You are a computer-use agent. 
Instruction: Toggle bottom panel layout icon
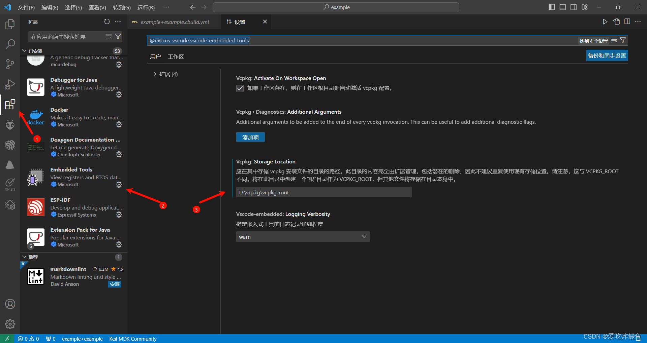(563, 7)
